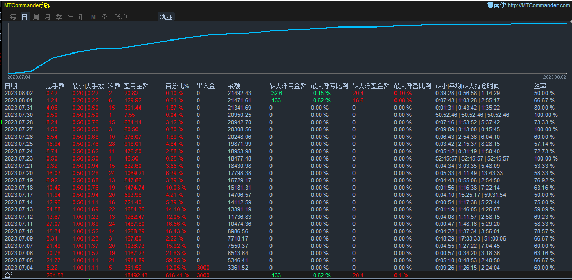The image size is (572, 280).
Task: Click the 胜率 column header
Action: [x=540, y=86]
